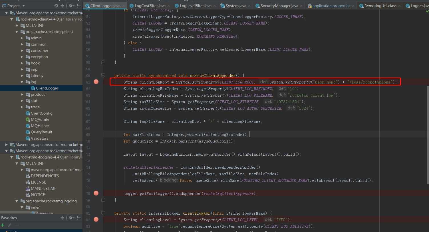Viewport: 429px width, 232px height.
Task: Click Collapse All icon in Favorites panel header
Action: (x=62, y=218)
